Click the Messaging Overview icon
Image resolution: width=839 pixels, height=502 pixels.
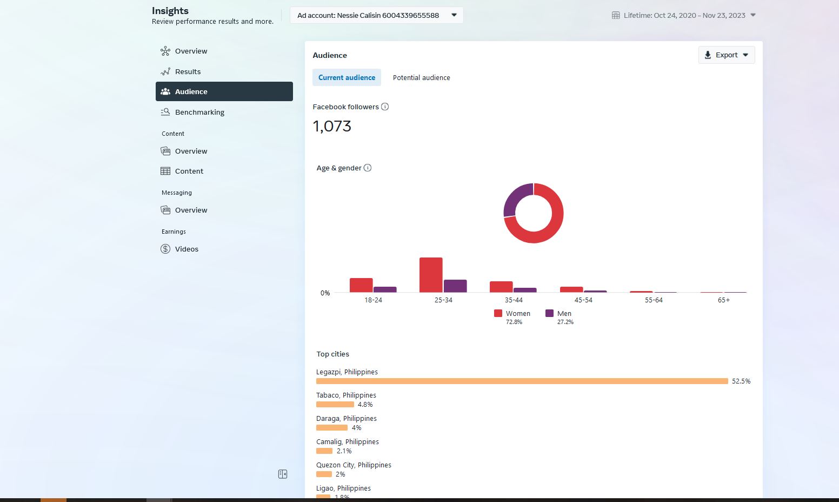click(165, 210)
